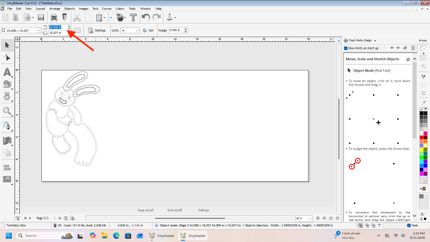Screen dimensions: 430x242
Task: Jump to the first page navigation arrow
Action: 25,218
